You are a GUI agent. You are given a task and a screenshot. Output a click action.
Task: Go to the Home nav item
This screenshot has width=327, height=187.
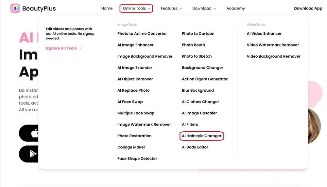pyautogui.click(x=107, y=9)
